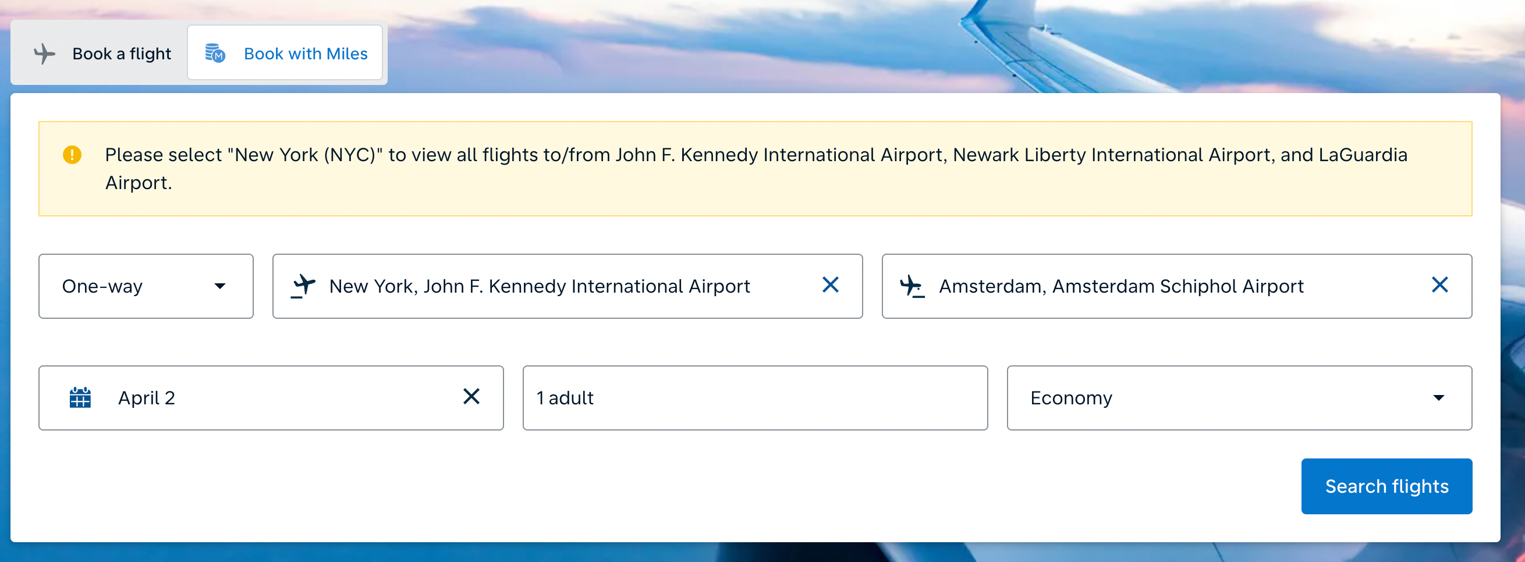Viewport: 1525px width, 562px height.
Task: Click the airplane icon on Book a flight tab
Action: 44,54
